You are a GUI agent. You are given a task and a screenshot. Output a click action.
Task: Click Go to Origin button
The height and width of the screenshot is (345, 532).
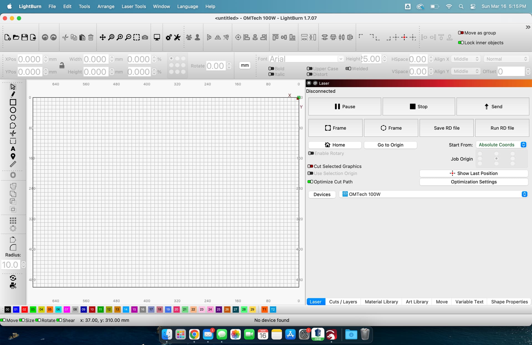(x=390, y=145)
